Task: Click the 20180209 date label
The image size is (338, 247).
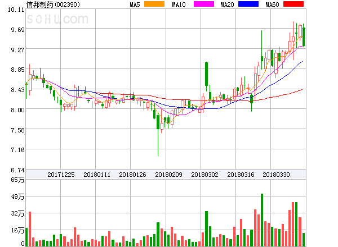Action: pyautogui.click(x=168, y=175)
